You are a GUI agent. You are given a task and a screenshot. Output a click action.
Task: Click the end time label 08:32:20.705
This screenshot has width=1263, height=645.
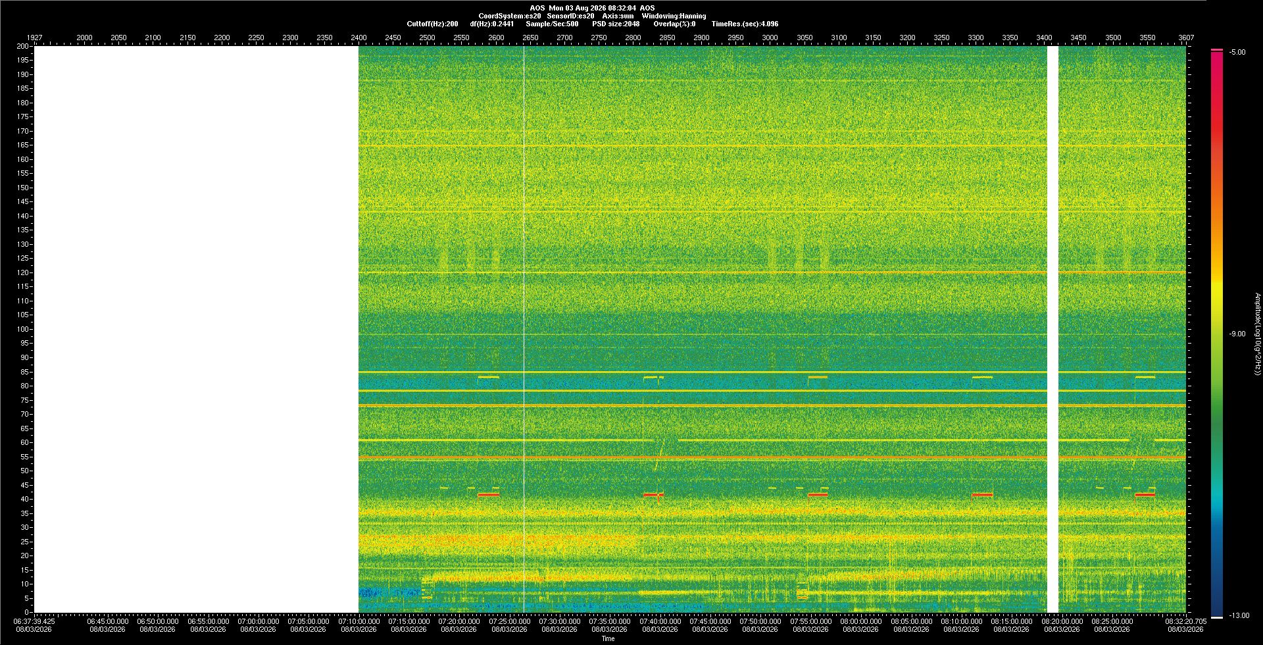1186,621
